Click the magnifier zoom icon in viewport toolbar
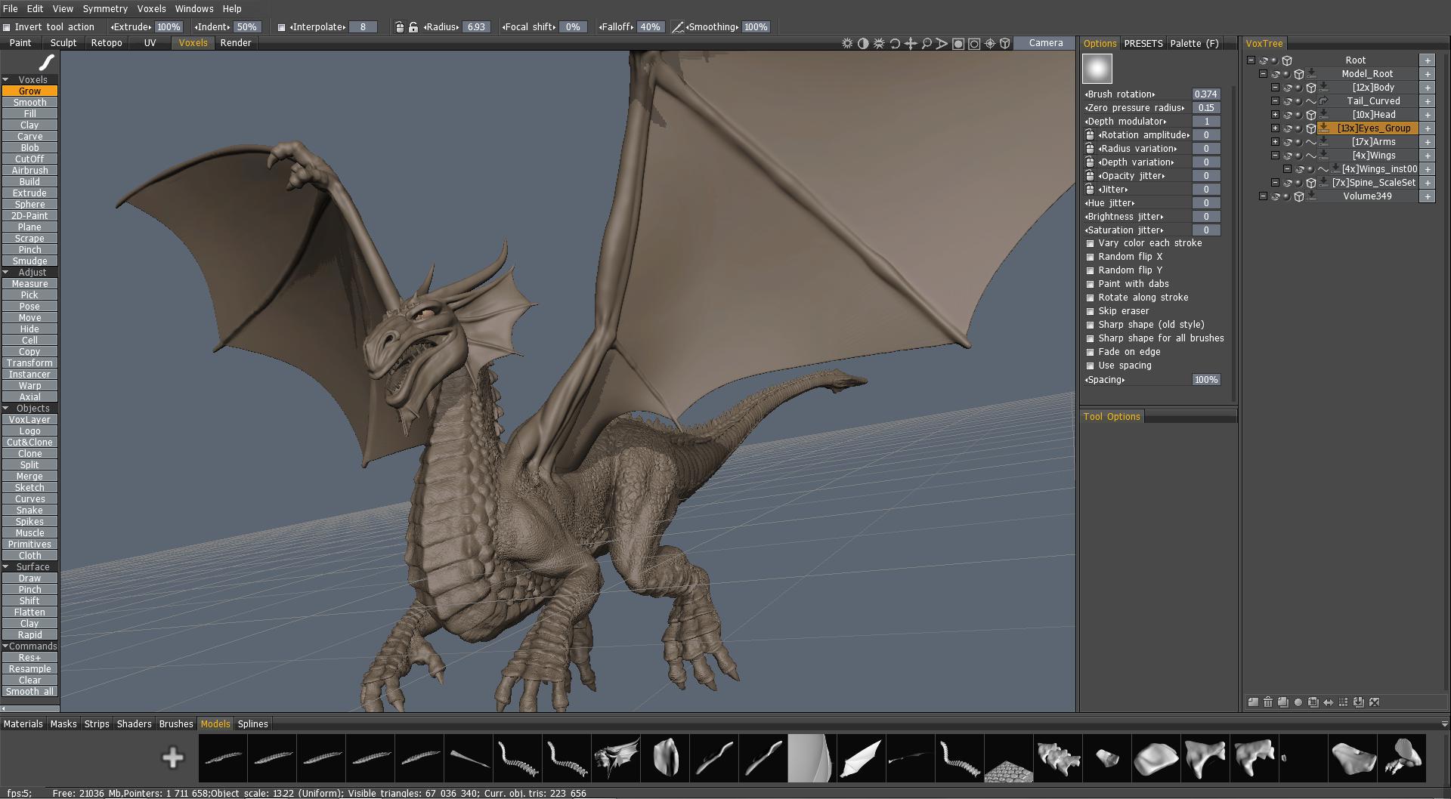The height and width of the screenshot is (799, 1451). (927, 44)
